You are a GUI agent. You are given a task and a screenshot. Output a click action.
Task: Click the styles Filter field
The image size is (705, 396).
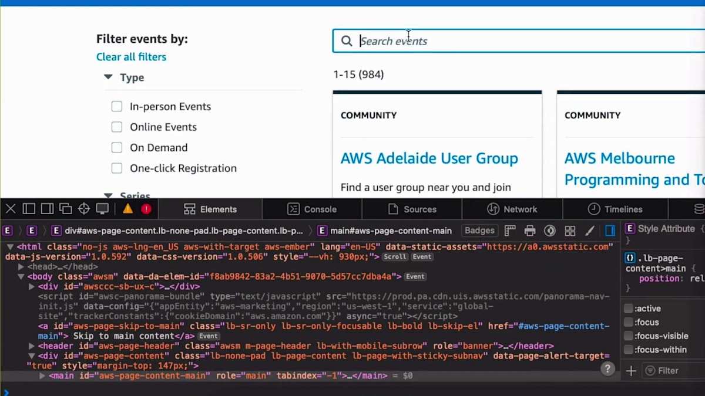point(673,371)
